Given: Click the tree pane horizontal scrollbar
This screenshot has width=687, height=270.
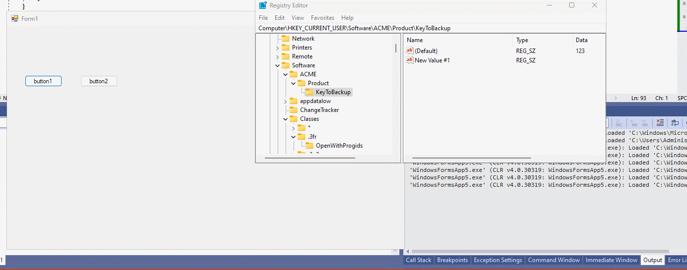Looking at the screenshot, I should click(x=310, y=158).
